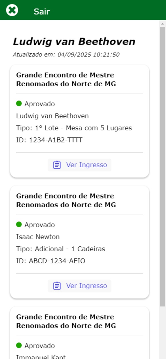Open Ver Ingresso for Ludwig van Beethoven
This screenshot has width=166, height=359.
coord(80,165)
